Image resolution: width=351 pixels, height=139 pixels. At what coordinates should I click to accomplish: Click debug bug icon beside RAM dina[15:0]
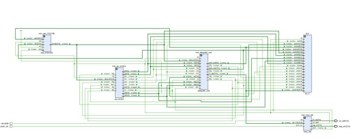(25, 44)
